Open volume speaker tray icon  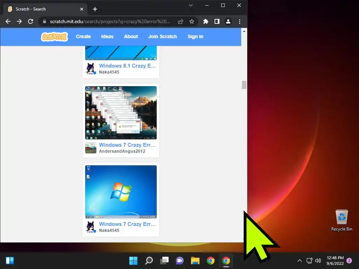(x=318, y=261)
